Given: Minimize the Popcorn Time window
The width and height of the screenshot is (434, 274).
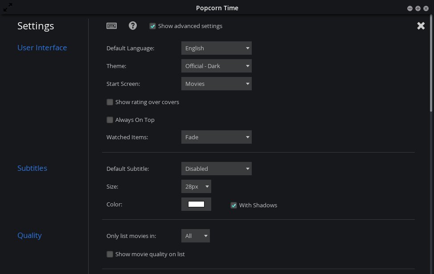Looking at the screenshot, I should coord(410,8).
